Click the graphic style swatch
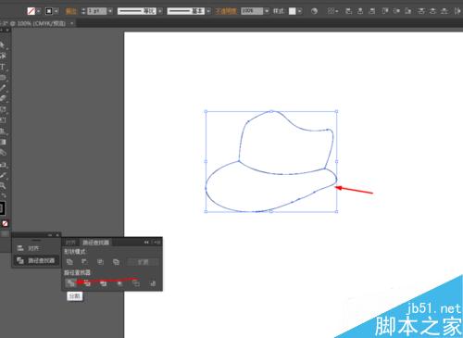463x338 pixels. [292, 11]
